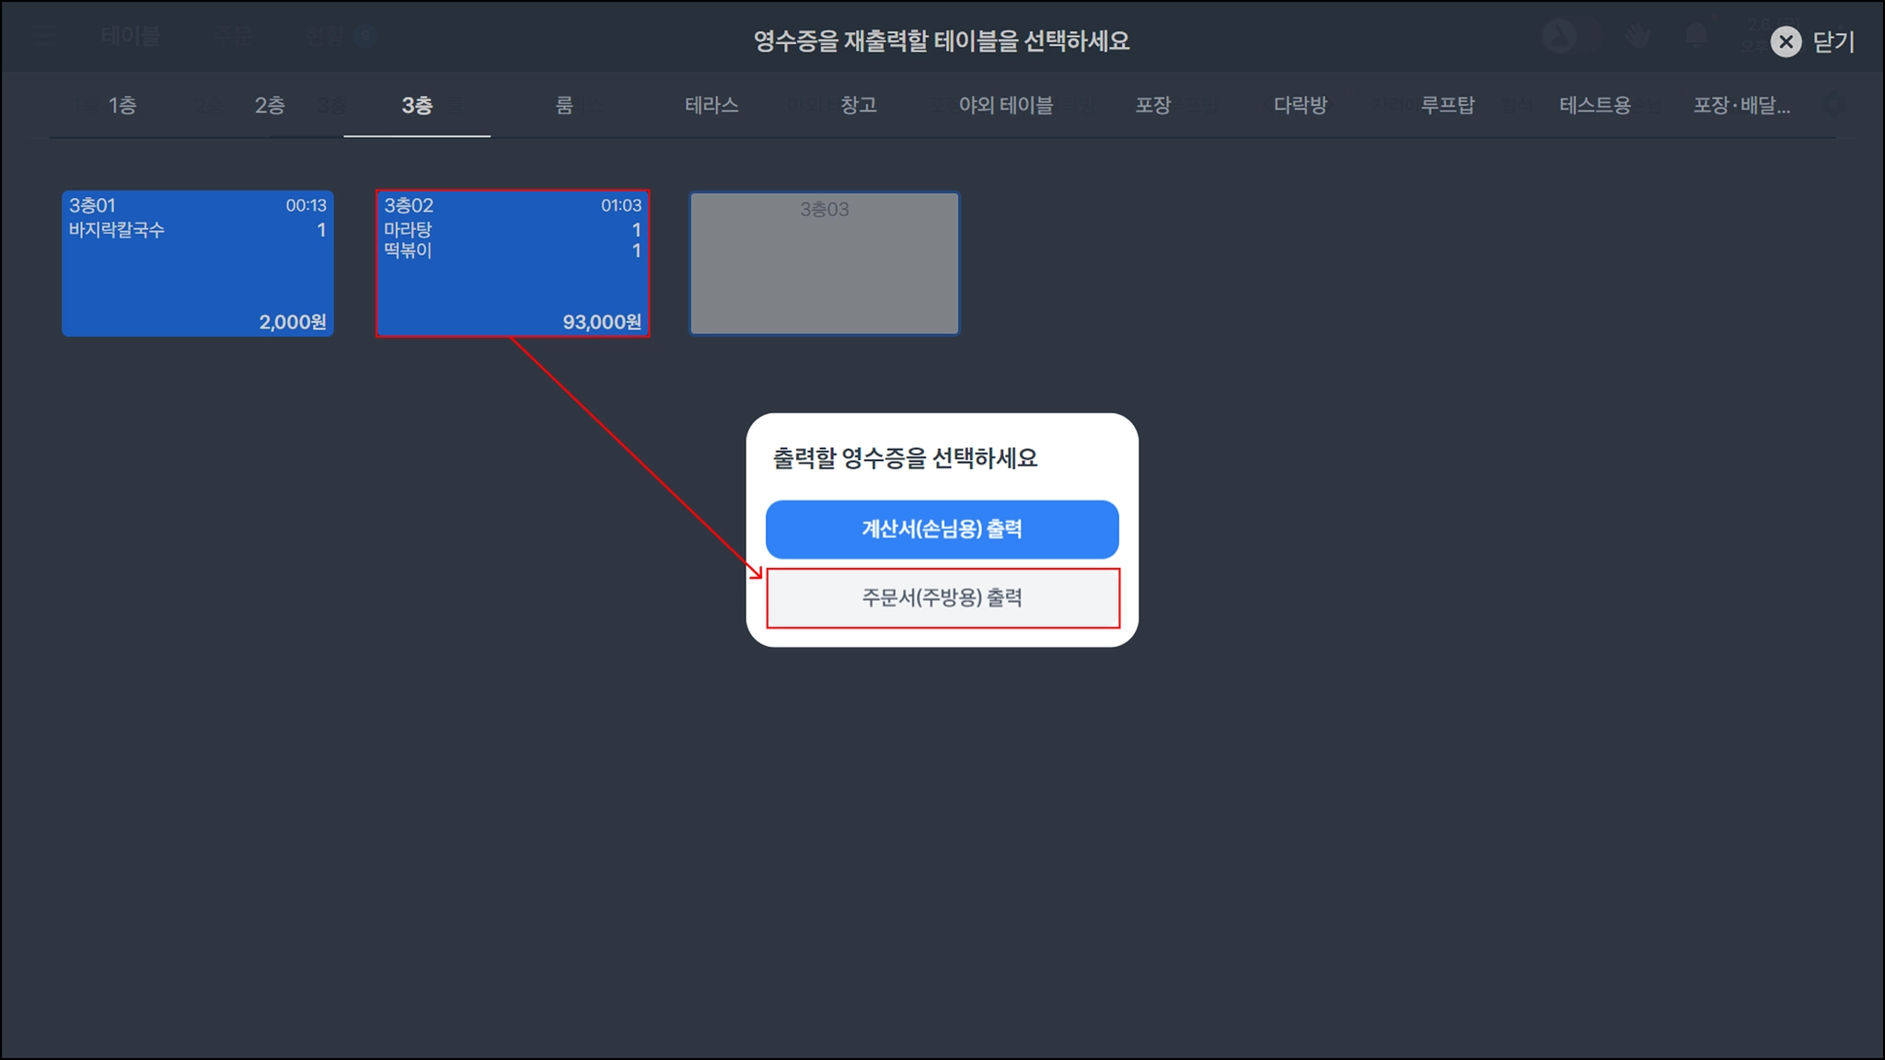The width and height of the screenshot is (1885, 1060).
Task: Open the 다락방 tab
Action: [1301, 105]
